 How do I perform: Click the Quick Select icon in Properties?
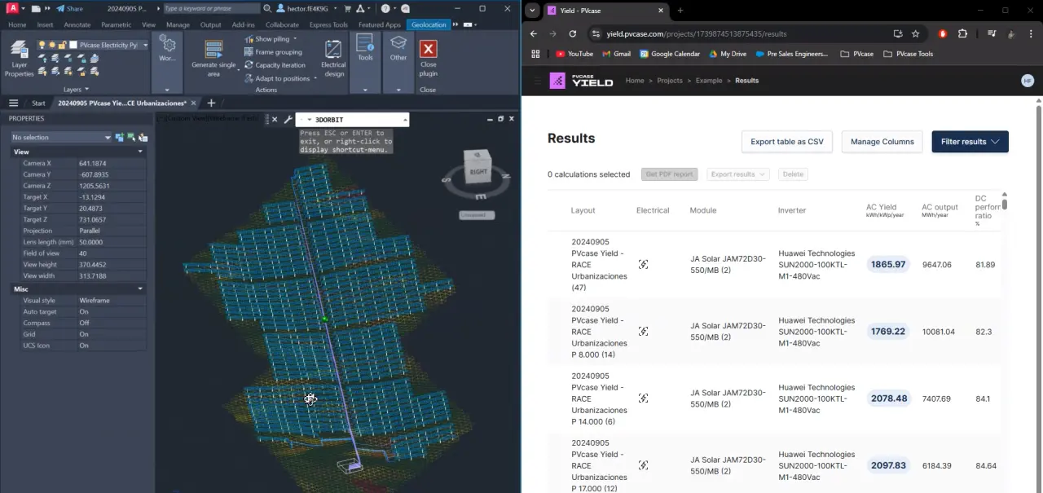click(x=143, y=138)
